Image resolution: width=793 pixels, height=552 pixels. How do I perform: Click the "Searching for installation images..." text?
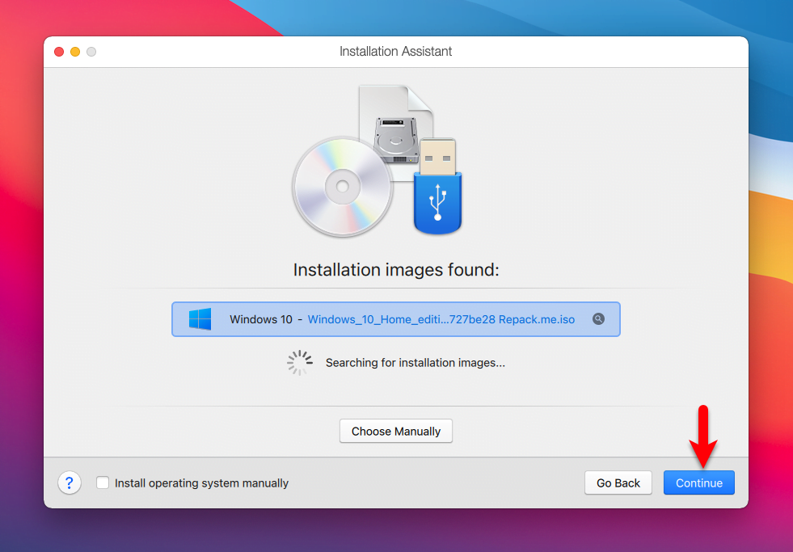(x=415, y=362)
